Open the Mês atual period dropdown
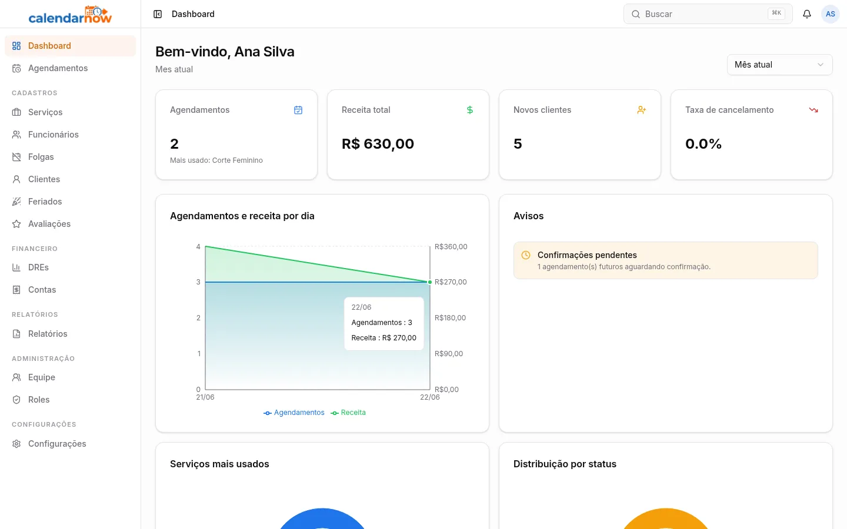This screenshot has height=529, width=847. click(x=780, y=65)
